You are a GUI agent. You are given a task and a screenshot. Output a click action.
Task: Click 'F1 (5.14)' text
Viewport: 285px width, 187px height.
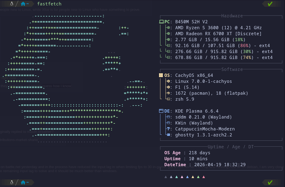187,87
